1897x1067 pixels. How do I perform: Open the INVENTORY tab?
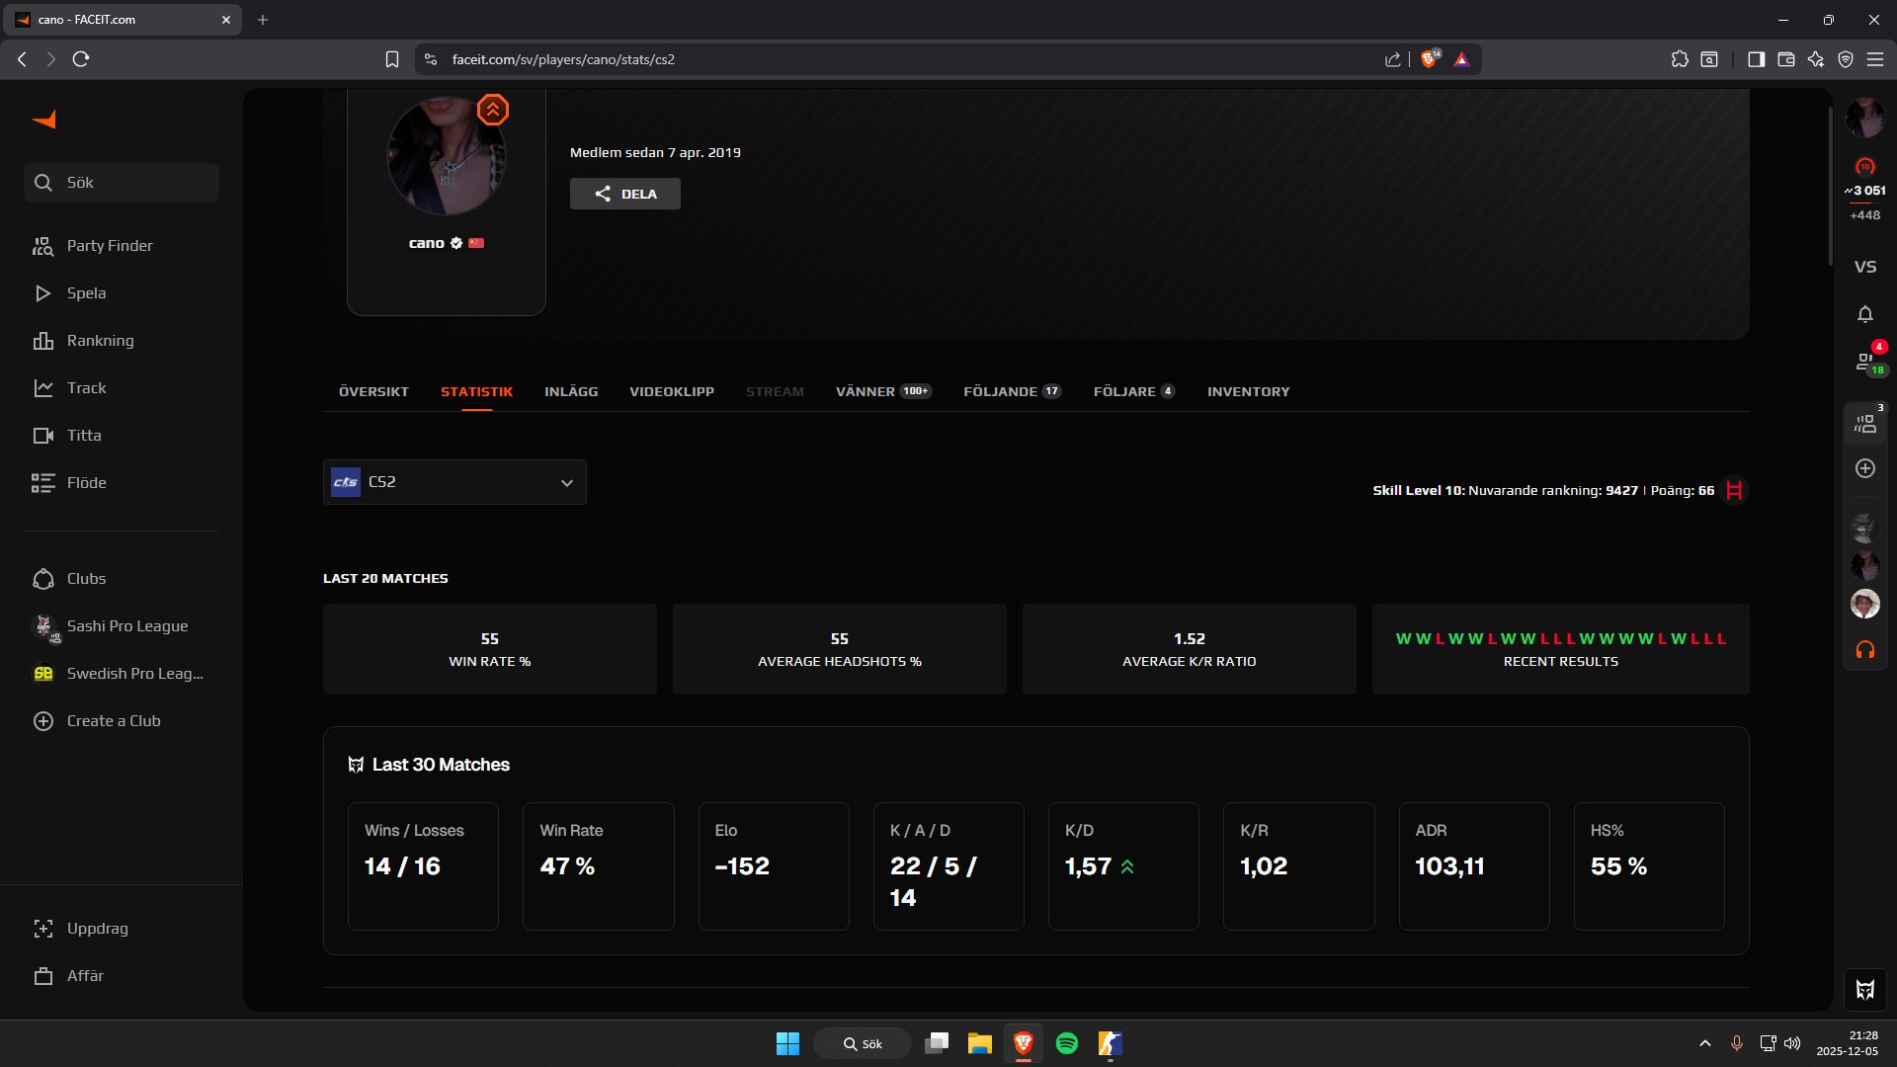tap(1248, 392)
